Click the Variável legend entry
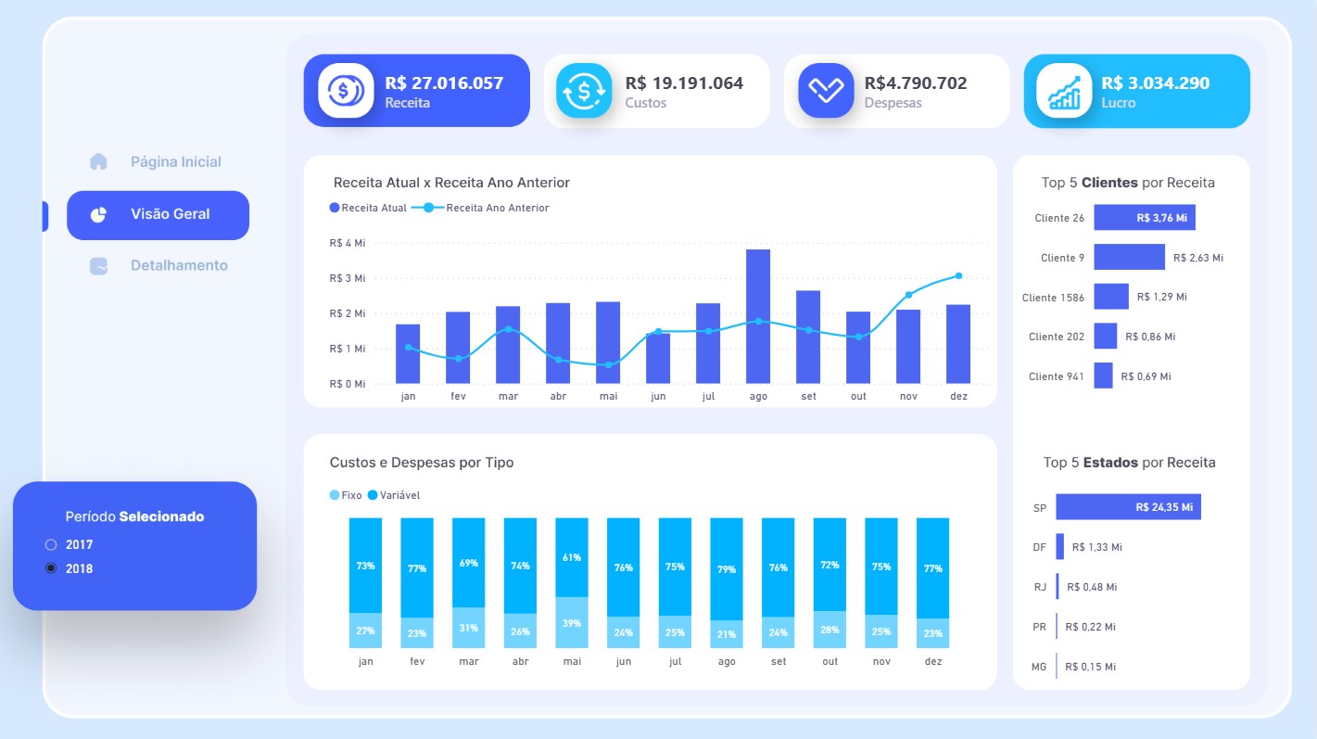Image resolution: width=1317 pixels, height=739 pixels. (394, 495)
